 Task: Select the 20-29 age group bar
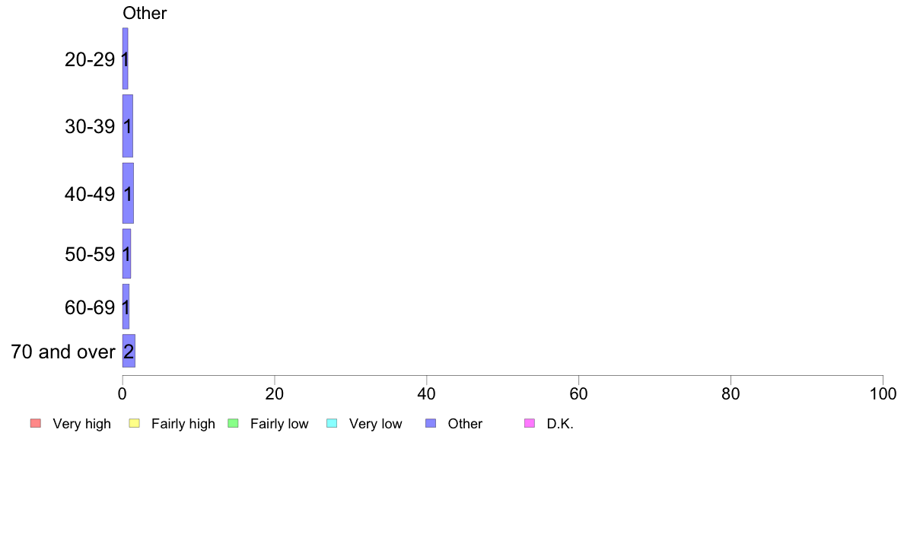click(x=125, y=59)
